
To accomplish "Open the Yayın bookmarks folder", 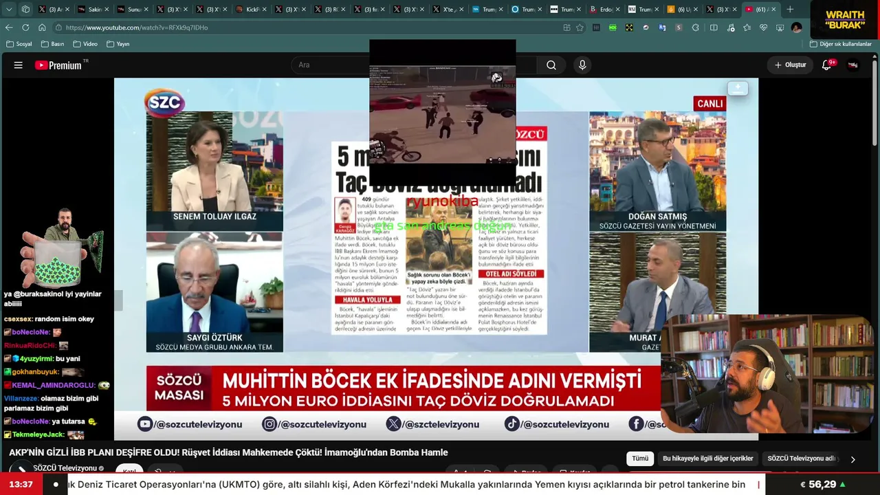I will (x=118, y=44).
